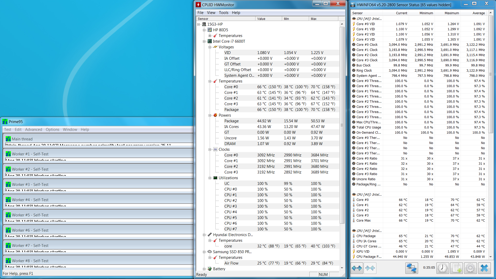
Task: Open the Edit menu in Prime95
Action: click(18, 129)
